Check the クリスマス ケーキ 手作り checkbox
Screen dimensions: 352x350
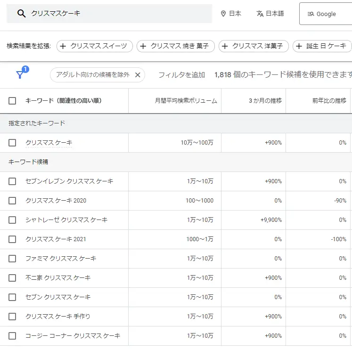tap(12, 317)
